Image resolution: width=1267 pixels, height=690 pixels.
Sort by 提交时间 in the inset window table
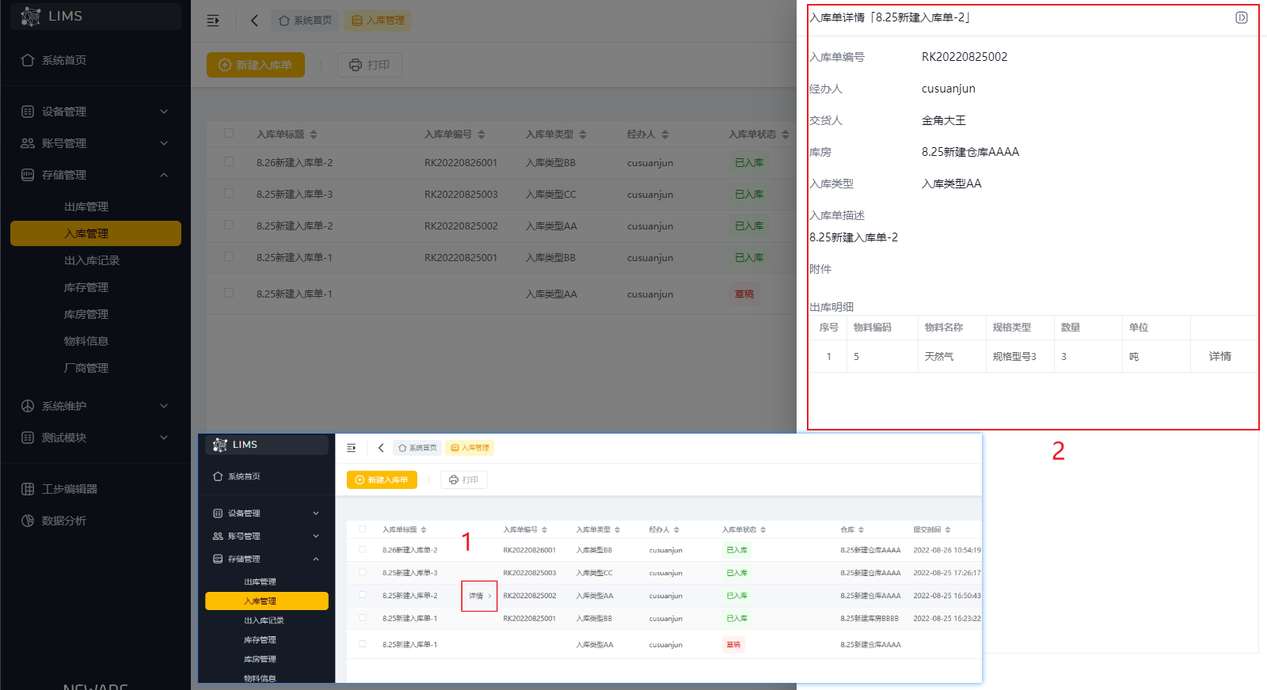tap(947, 529)
